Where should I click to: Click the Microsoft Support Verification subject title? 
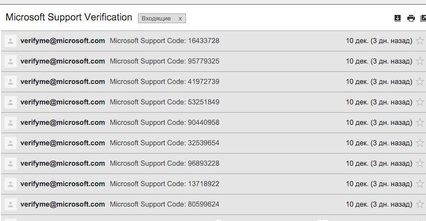point(68,18)
